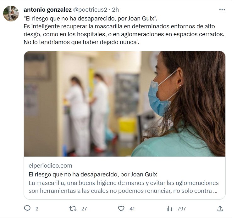
Task: Click the quoted first line mentioning Joan Guix
Action: tap(91, 19)
